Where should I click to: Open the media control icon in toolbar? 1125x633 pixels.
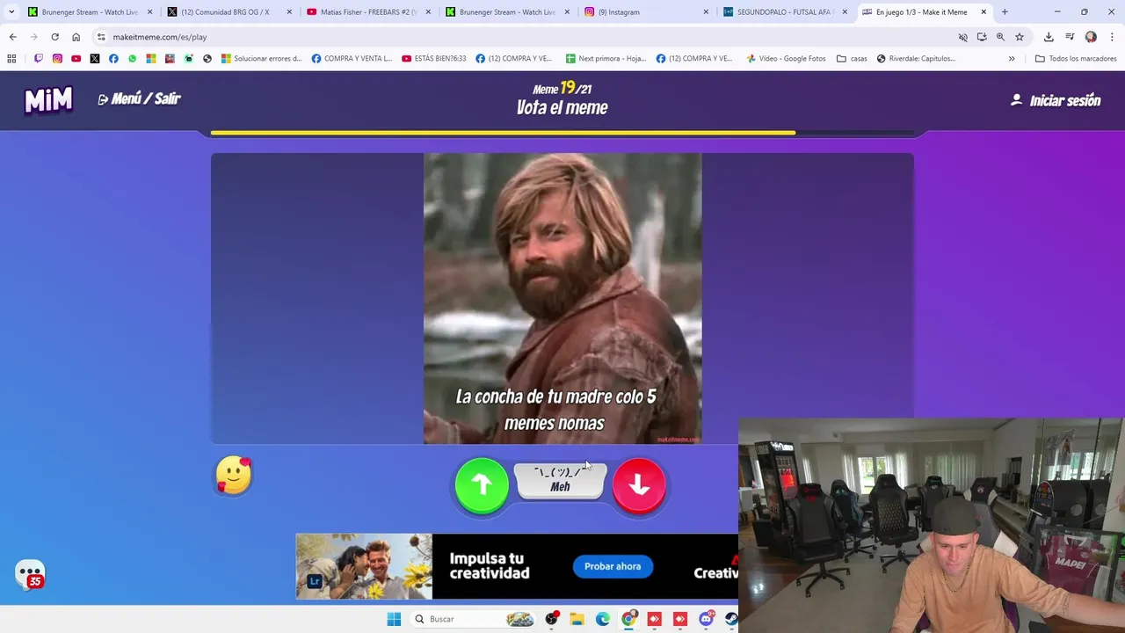pyautogui.click(x=1070, y=37)
